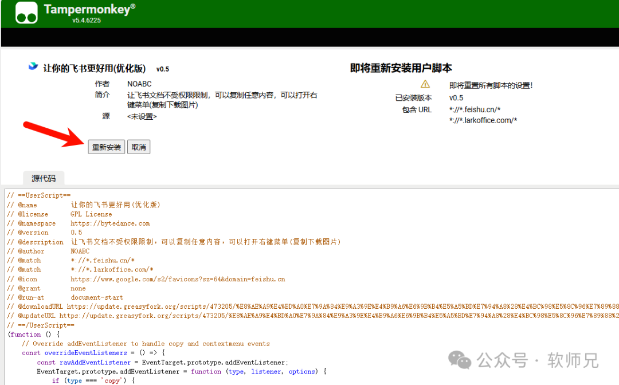Click the Feishu script icon beside the title
The image size is (619, 385).
coord(33,66)
